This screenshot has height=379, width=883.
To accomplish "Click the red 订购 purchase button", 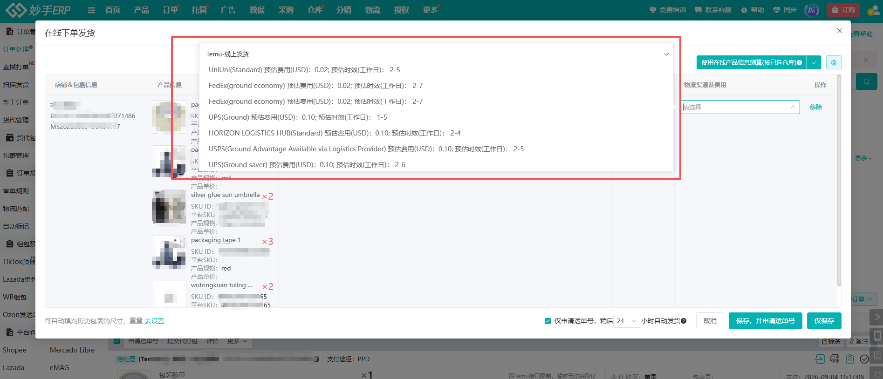I will pyautogui.click(x=843, y=10).
